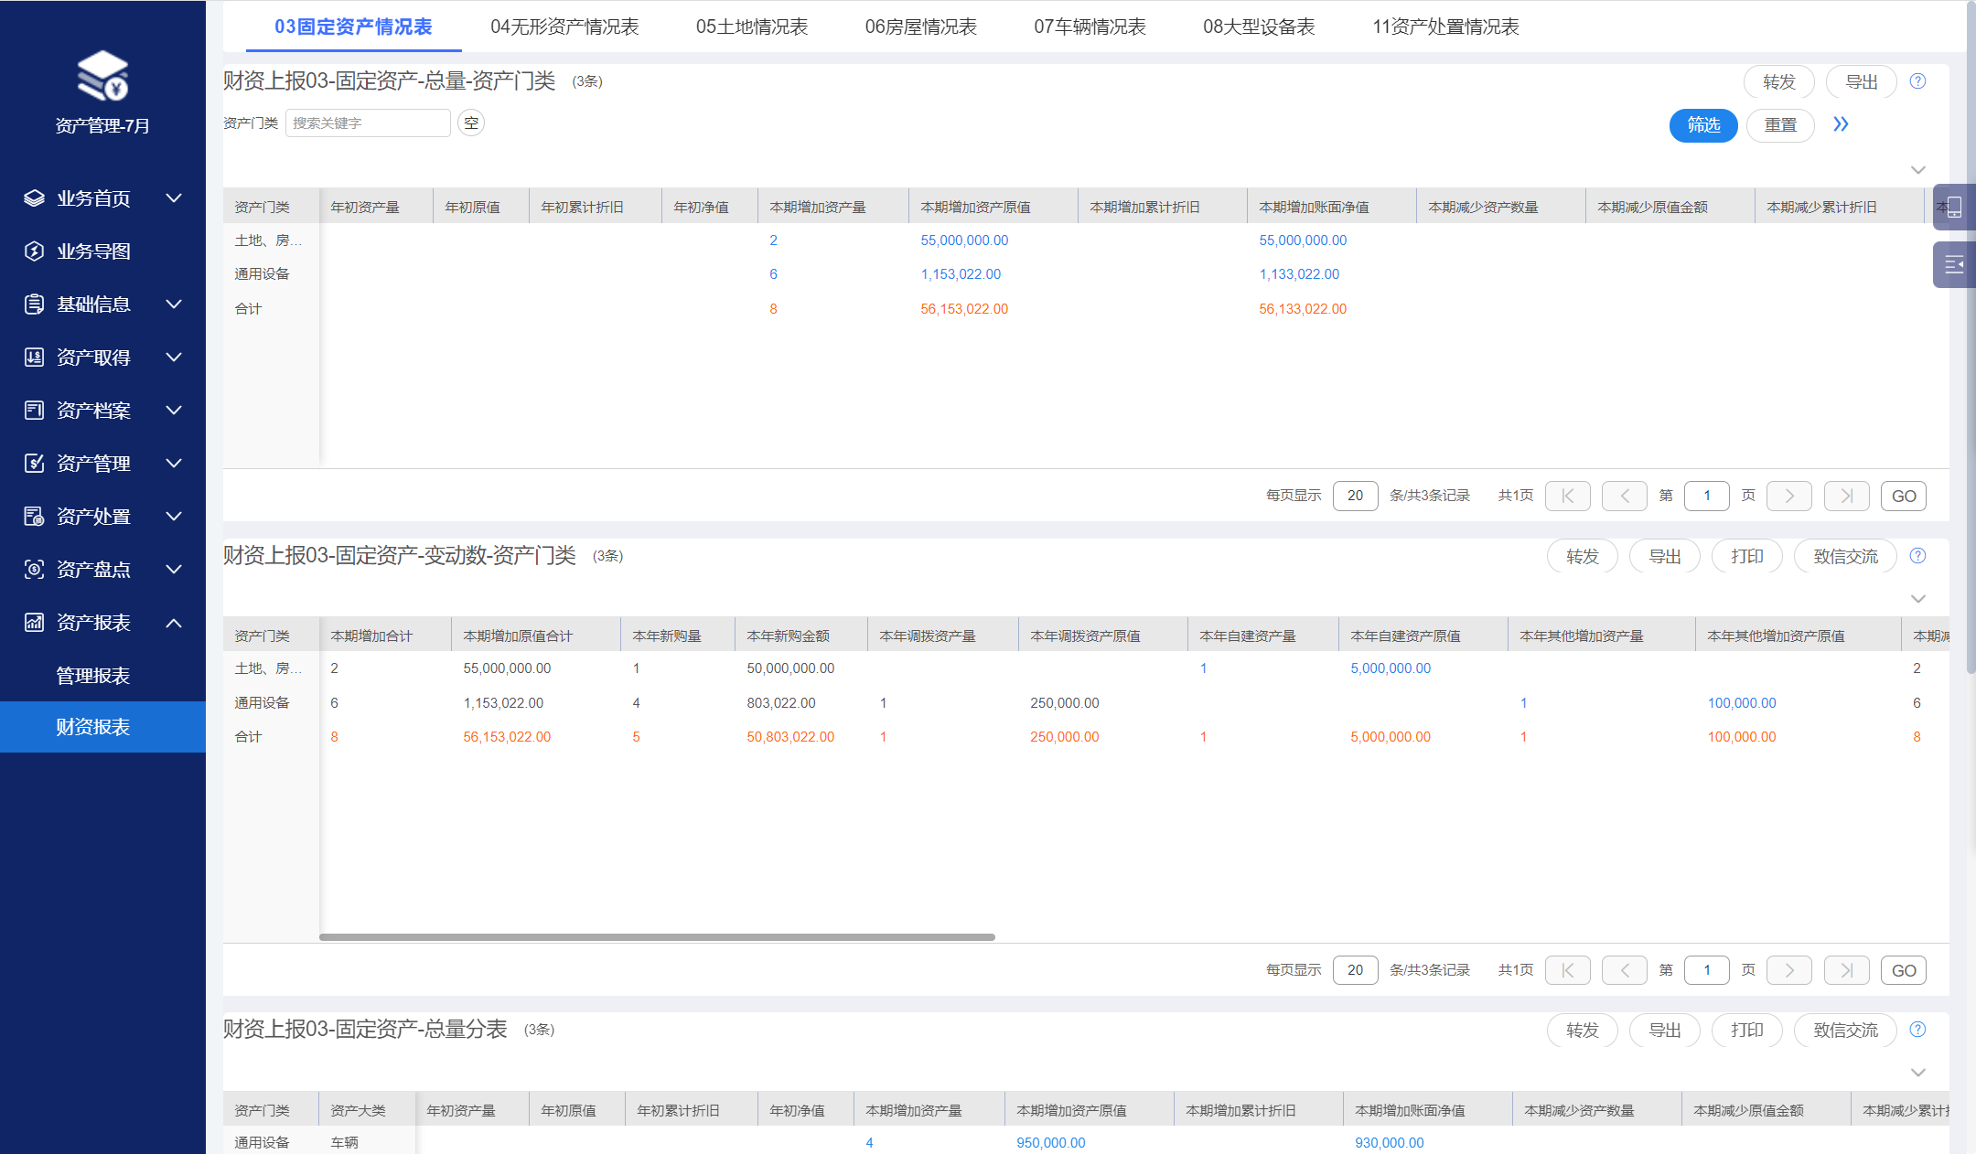Click horizontal scrollbar of 变动数 table

[x=657, y=937]
